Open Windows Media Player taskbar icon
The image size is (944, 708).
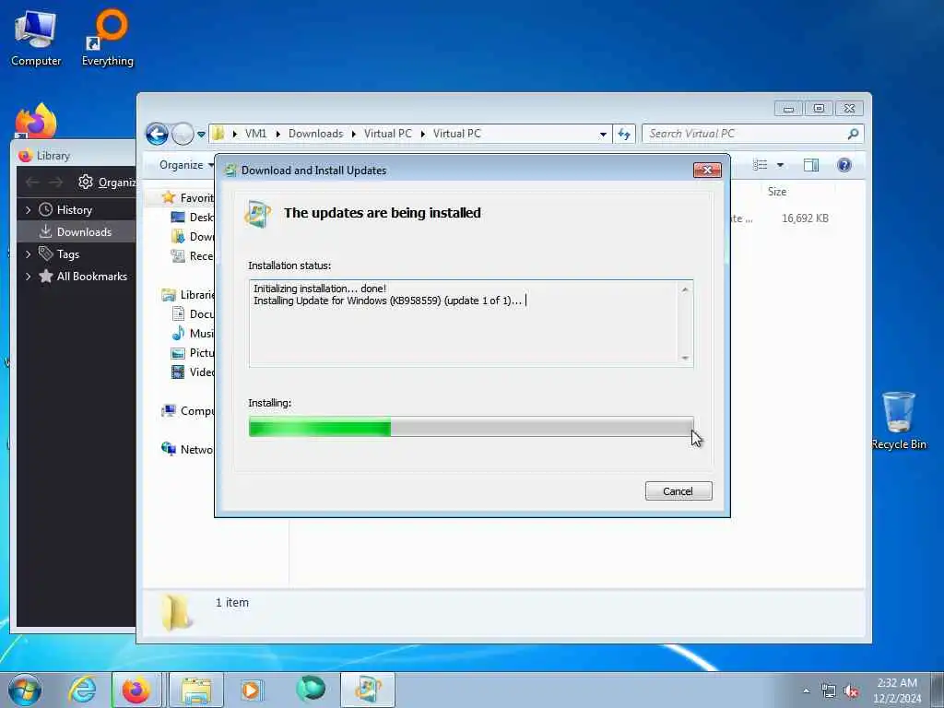point(251,690)
